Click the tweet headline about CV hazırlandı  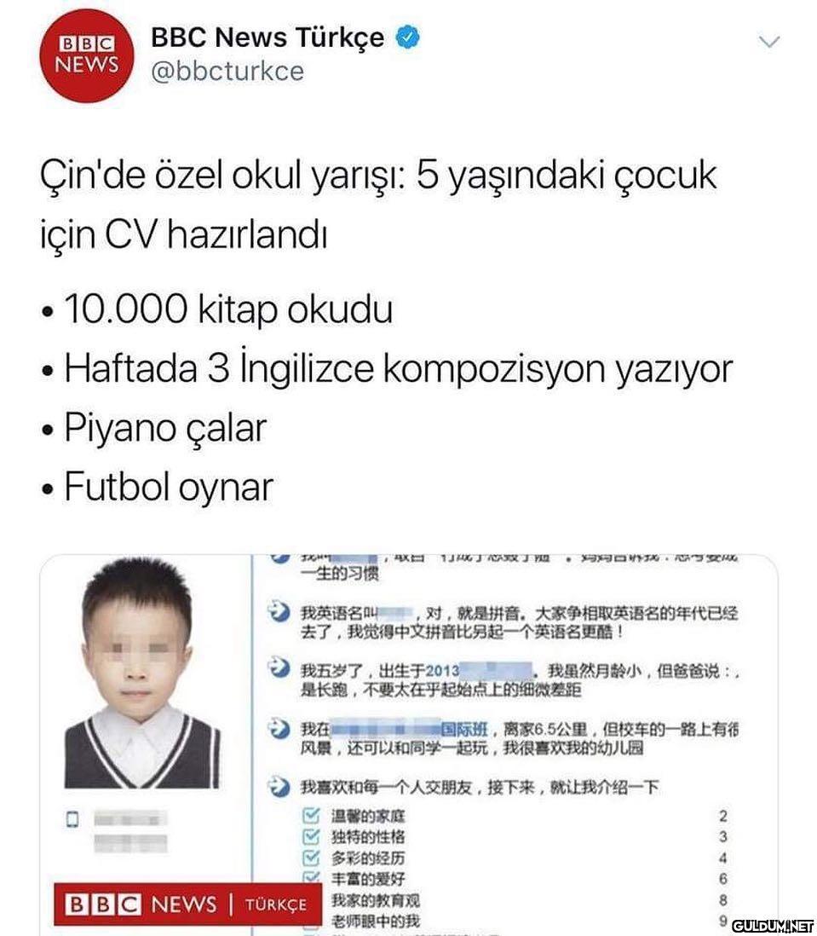pyautogui.click(x=378, y=204)
